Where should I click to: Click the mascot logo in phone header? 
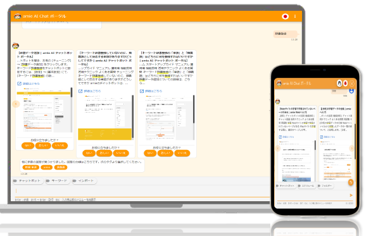[279, 84]
